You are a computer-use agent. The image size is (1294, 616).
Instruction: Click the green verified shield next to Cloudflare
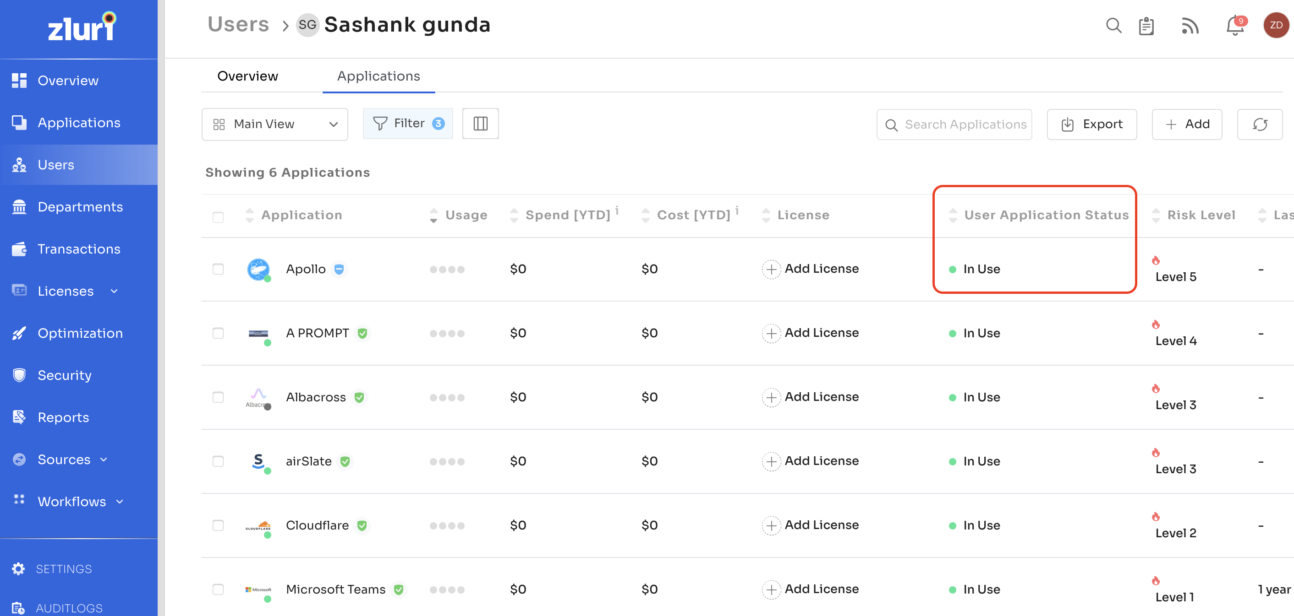point(362,525)
